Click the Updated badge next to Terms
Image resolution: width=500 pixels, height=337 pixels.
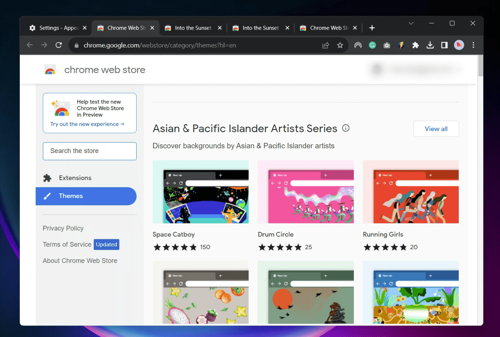(107, 244)
